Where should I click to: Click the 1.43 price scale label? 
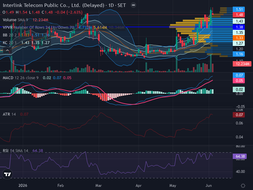click(239, 21)
